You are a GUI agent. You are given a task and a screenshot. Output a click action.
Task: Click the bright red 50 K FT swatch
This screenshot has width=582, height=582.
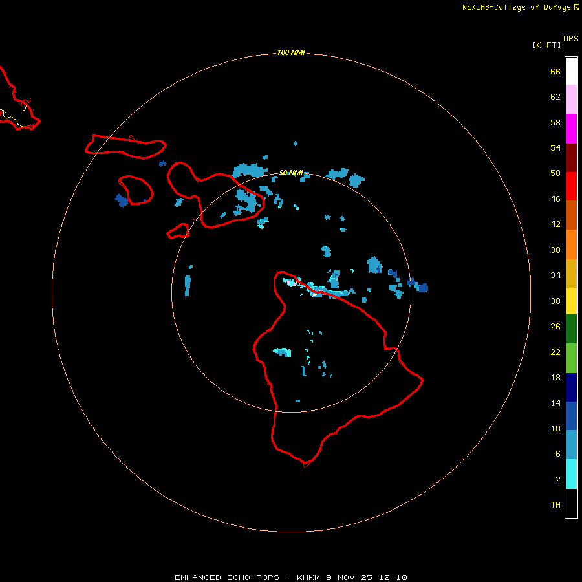[571, 186]
